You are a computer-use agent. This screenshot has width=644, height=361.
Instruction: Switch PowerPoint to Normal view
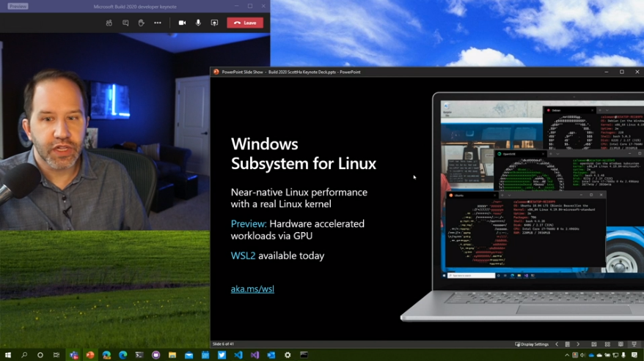[x=594, y=344]
